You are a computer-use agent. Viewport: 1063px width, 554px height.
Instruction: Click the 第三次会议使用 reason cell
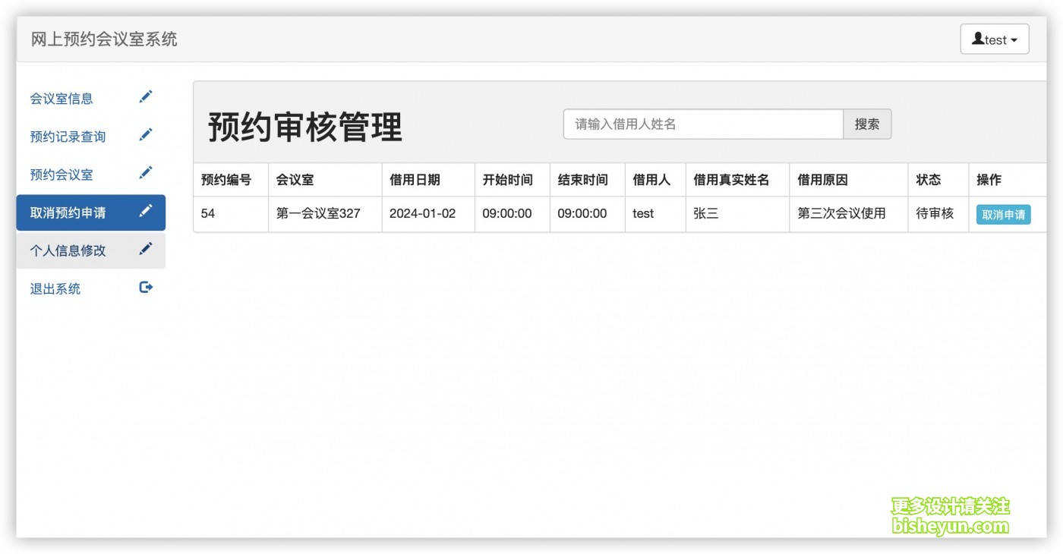[849, 214]
